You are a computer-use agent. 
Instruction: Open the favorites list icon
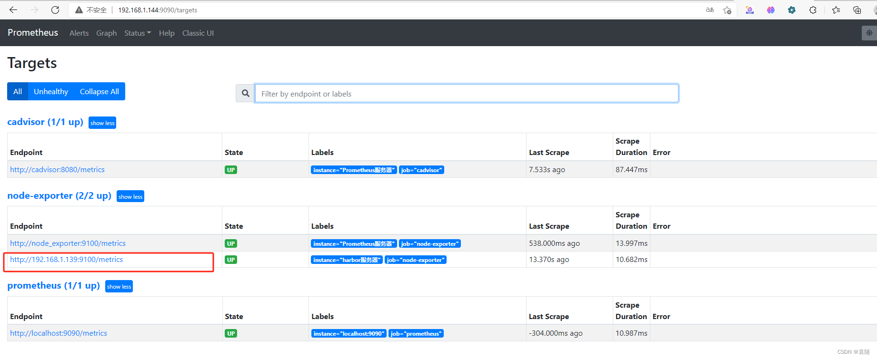tap(836, 10)
